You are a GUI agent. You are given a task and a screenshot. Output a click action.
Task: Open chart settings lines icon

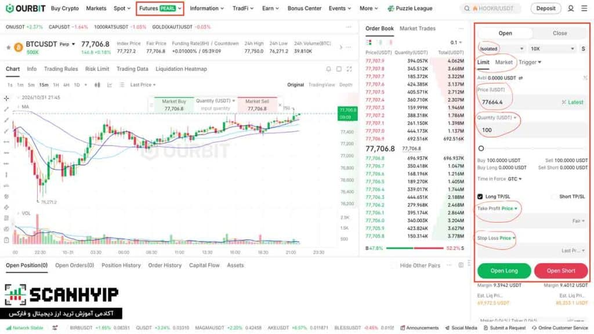(122, 85)
